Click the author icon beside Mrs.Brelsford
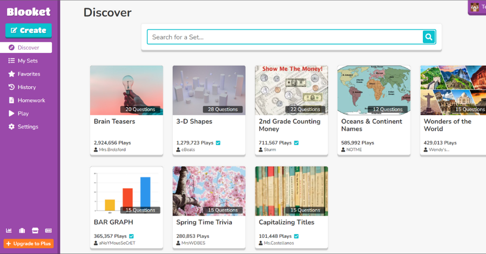 96,150
